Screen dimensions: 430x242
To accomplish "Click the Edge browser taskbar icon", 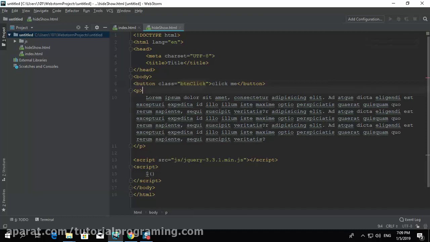I will click(x=54, y=236).
